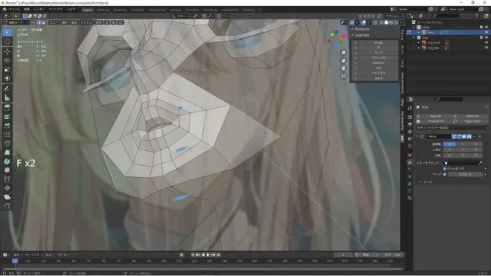491x276 pixels.
Task: Select the Cursor tool
Action: tap(7, 42)
